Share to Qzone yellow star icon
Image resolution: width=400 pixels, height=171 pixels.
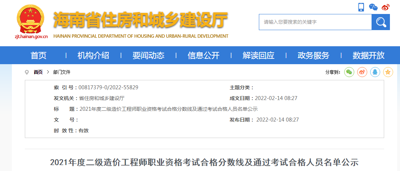[x=388, y=72]
